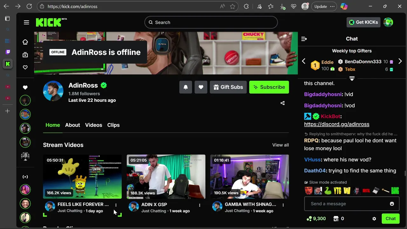This screenshot has width=407, height=229.
Task: Share the channel via share icon
Action: coord(283,103)
